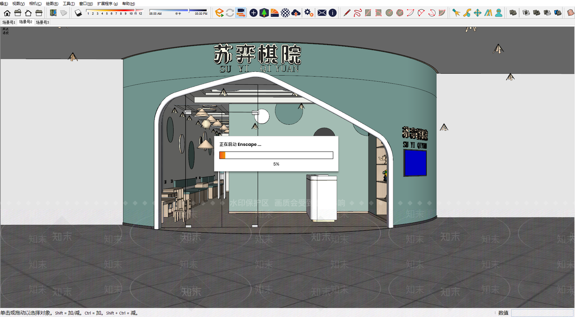Toggle Enscape live updates
The height and width of the screenshot is (317, 575).
[230, 13]
